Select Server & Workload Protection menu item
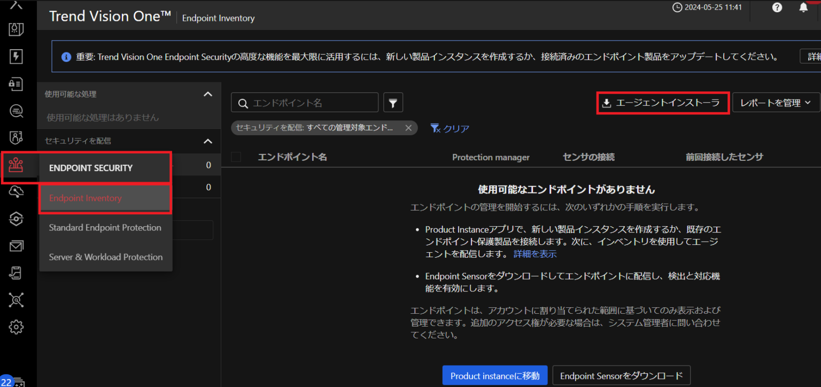 105,257
